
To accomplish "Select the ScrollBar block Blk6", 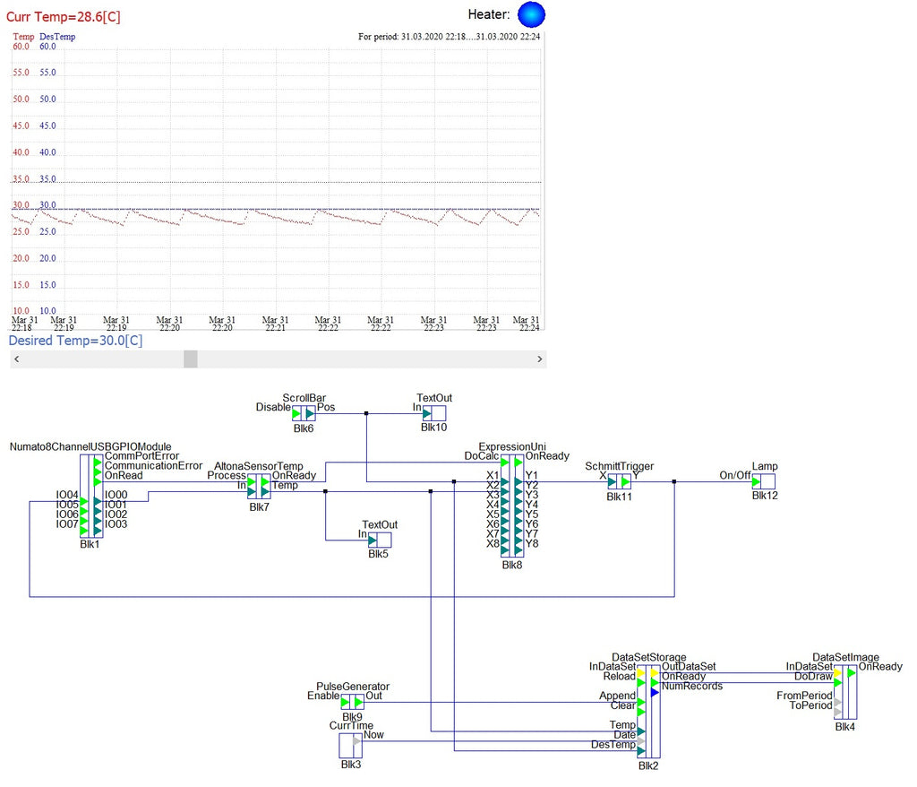I will coord(304,413).
